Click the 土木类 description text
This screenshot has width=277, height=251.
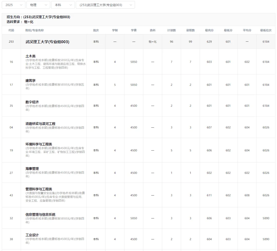(55, 64)
